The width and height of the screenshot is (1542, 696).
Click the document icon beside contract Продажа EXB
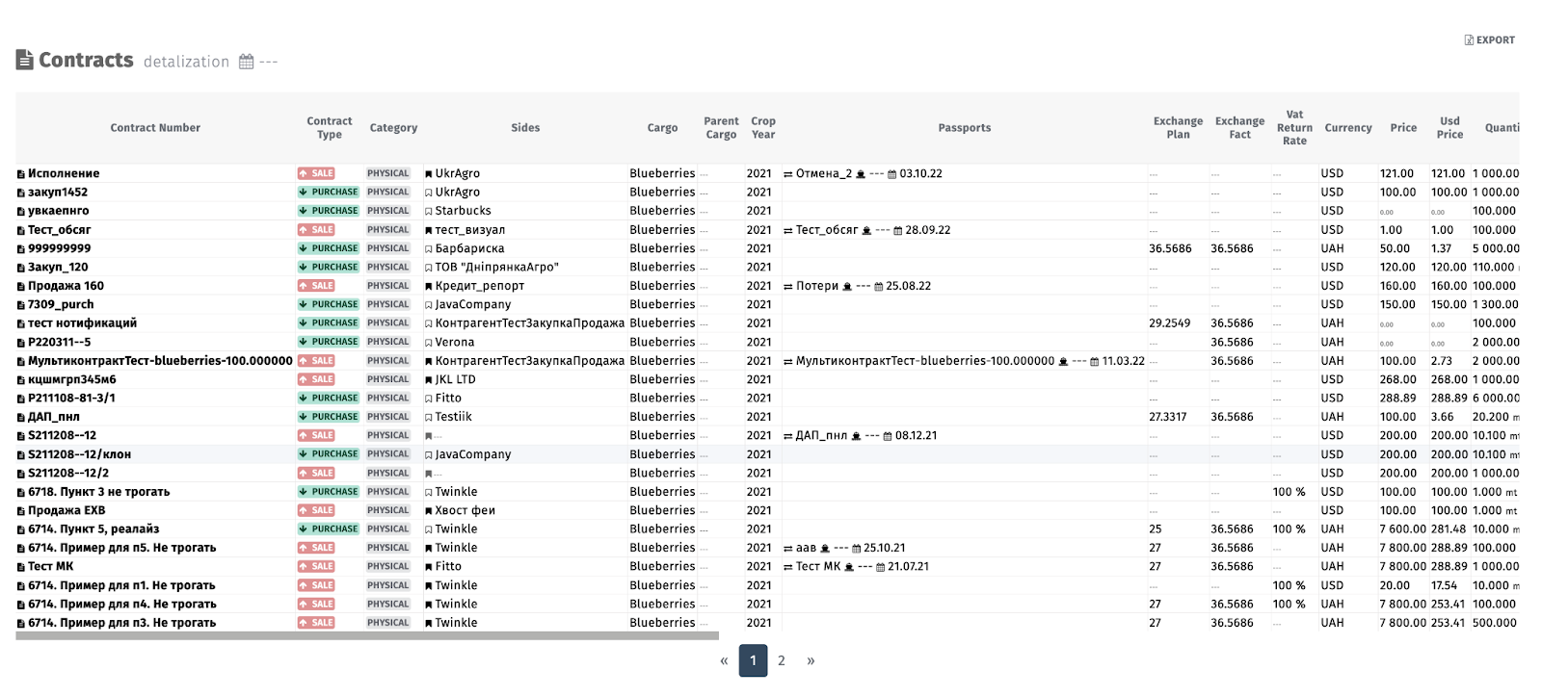pos(20,511)
